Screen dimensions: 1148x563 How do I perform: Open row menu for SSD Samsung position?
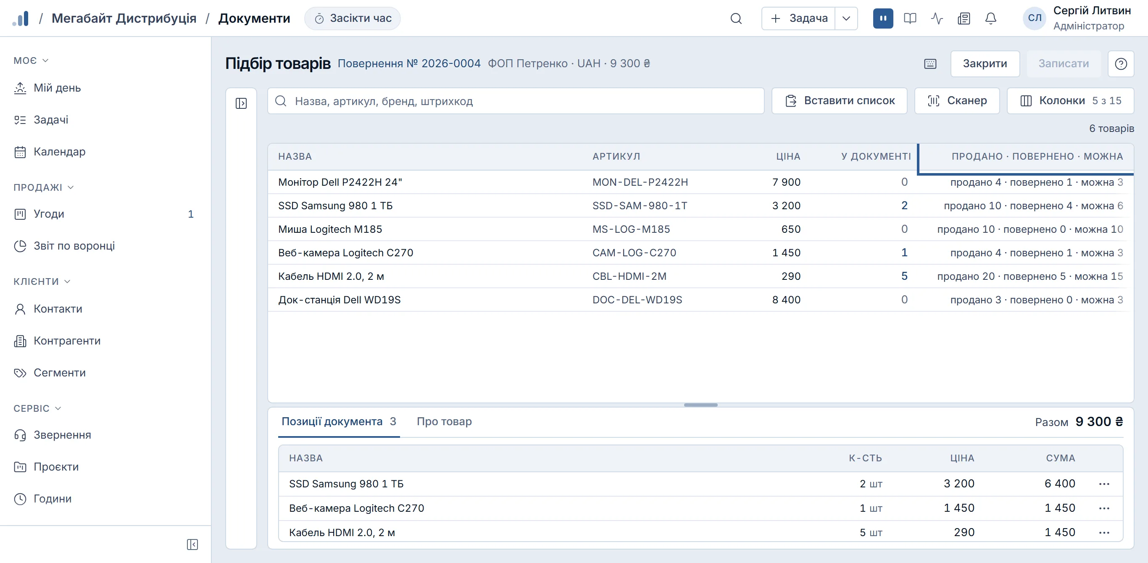click(1103, 484)
